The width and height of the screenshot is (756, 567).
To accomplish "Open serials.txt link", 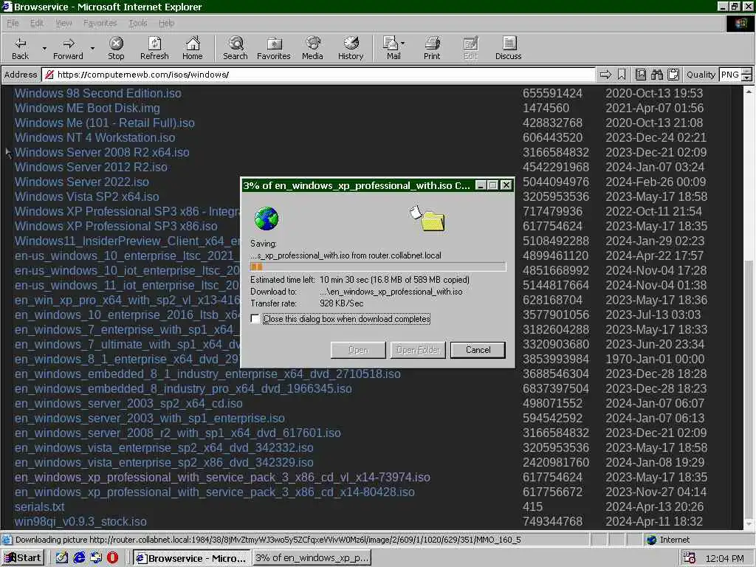I will pos(40,506).
